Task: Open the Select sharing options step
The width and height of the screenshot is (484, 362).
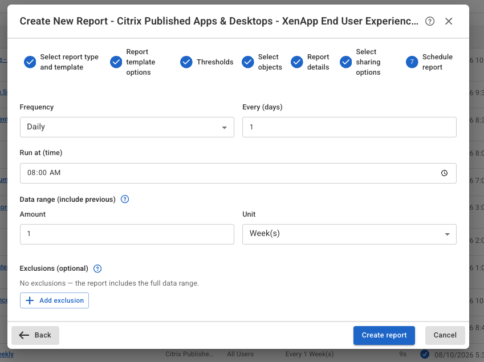Action: click(x=360, y=62)
